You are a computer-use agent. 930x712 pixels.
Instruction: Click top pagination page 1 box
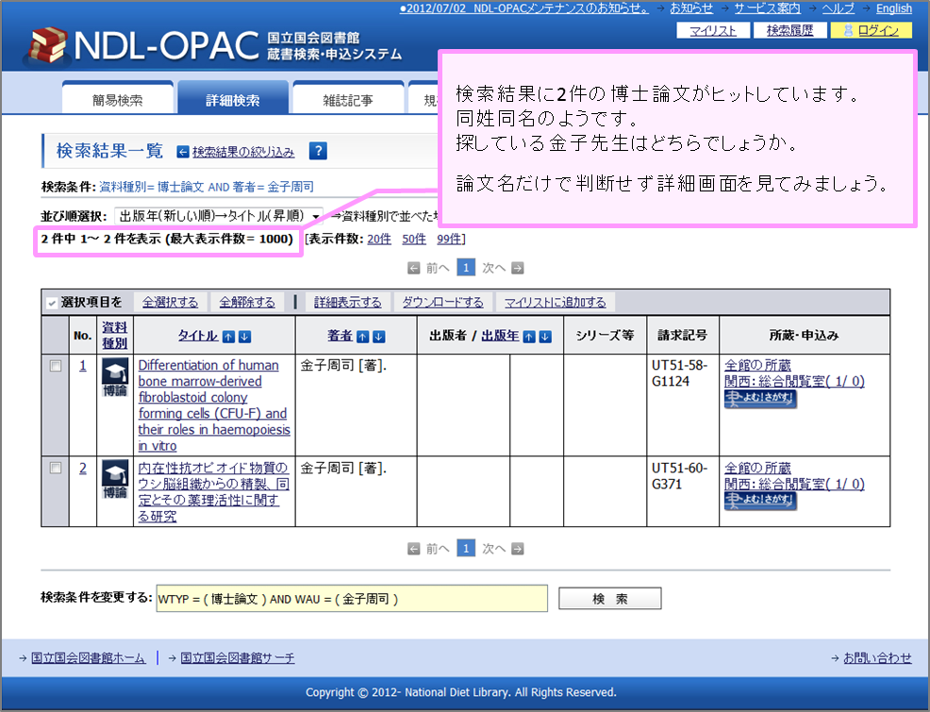coord(466,268)
